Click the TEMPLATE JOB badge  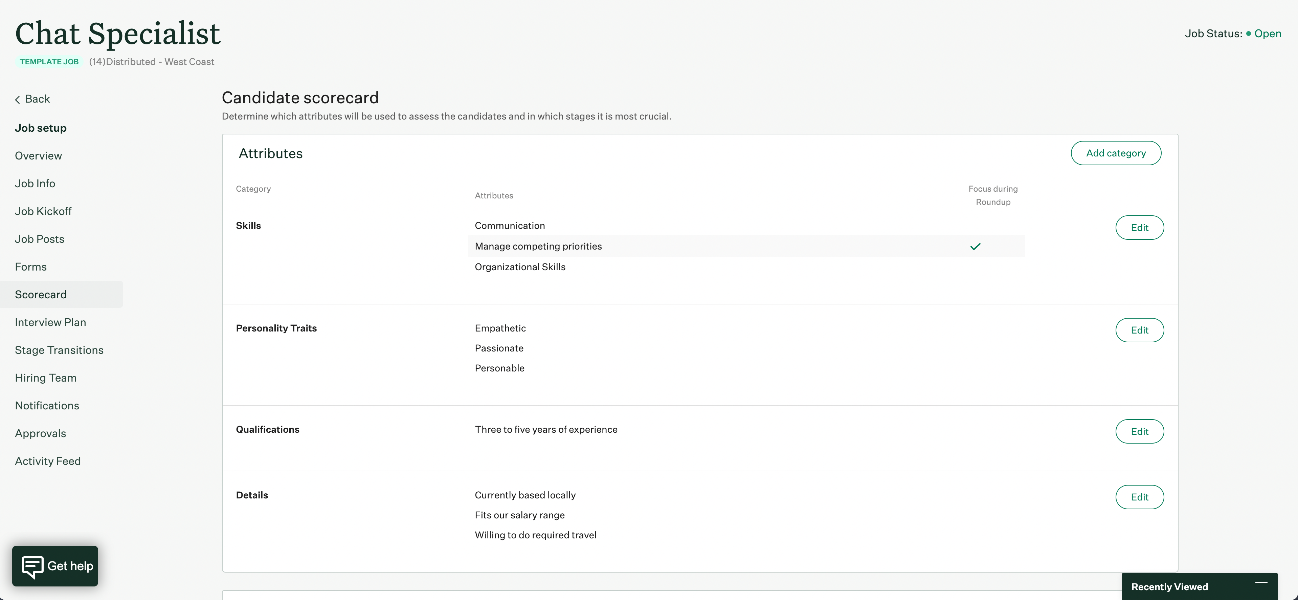click(x=49, y=62)
